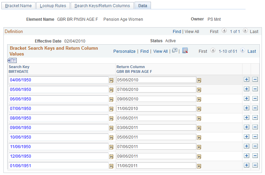Open calendar for birthdate 05/06/1950
The image size is (265, 175).
pyautogui.click(x=111, y=90)
